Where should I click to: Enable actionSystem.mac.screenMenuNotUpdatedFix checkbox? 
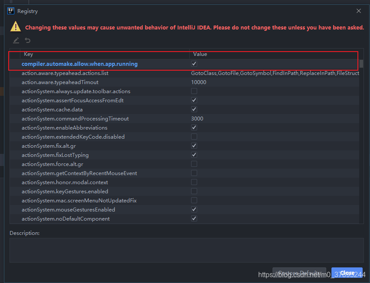194,200
